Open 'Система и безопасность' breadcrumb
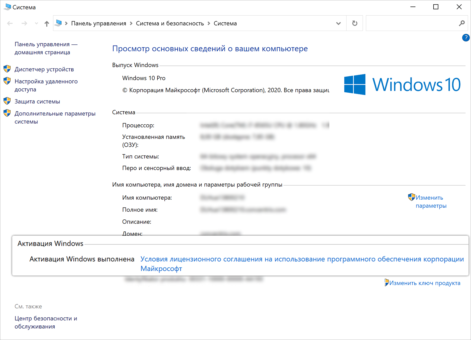Viewport: 471px width, 340px height. (x=170, y=24)
